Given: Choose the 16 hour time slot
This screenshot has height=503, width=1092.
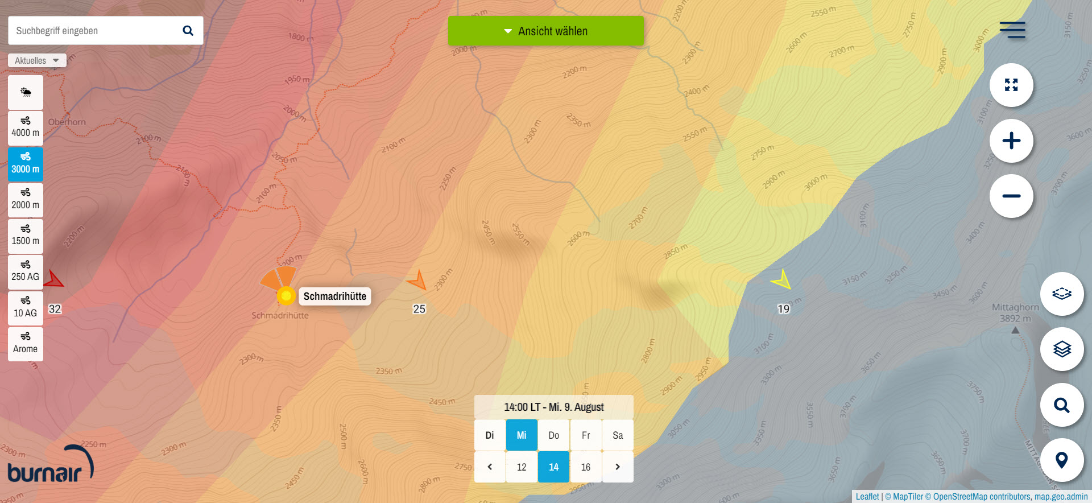Looking at the screenshot, I should tap(585, 467).
